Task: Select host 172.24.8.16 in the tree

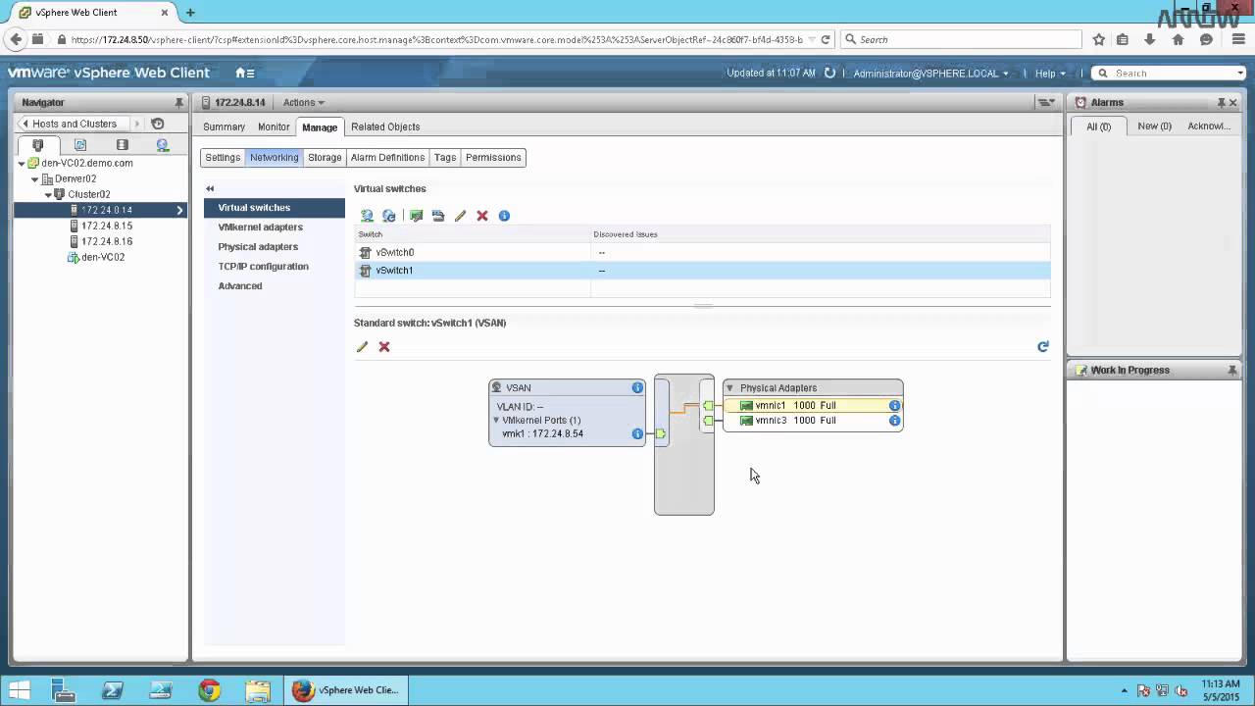Action: tap(107, 241)
